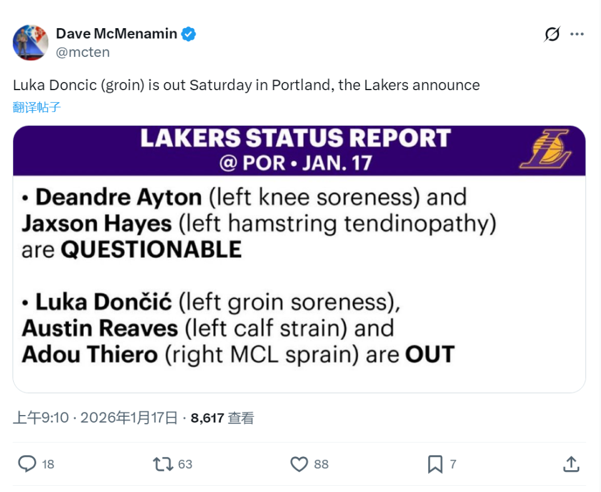The image size is (601, 492).
Task: Click the Dave McMenamin display name
Action: (116, 34)
